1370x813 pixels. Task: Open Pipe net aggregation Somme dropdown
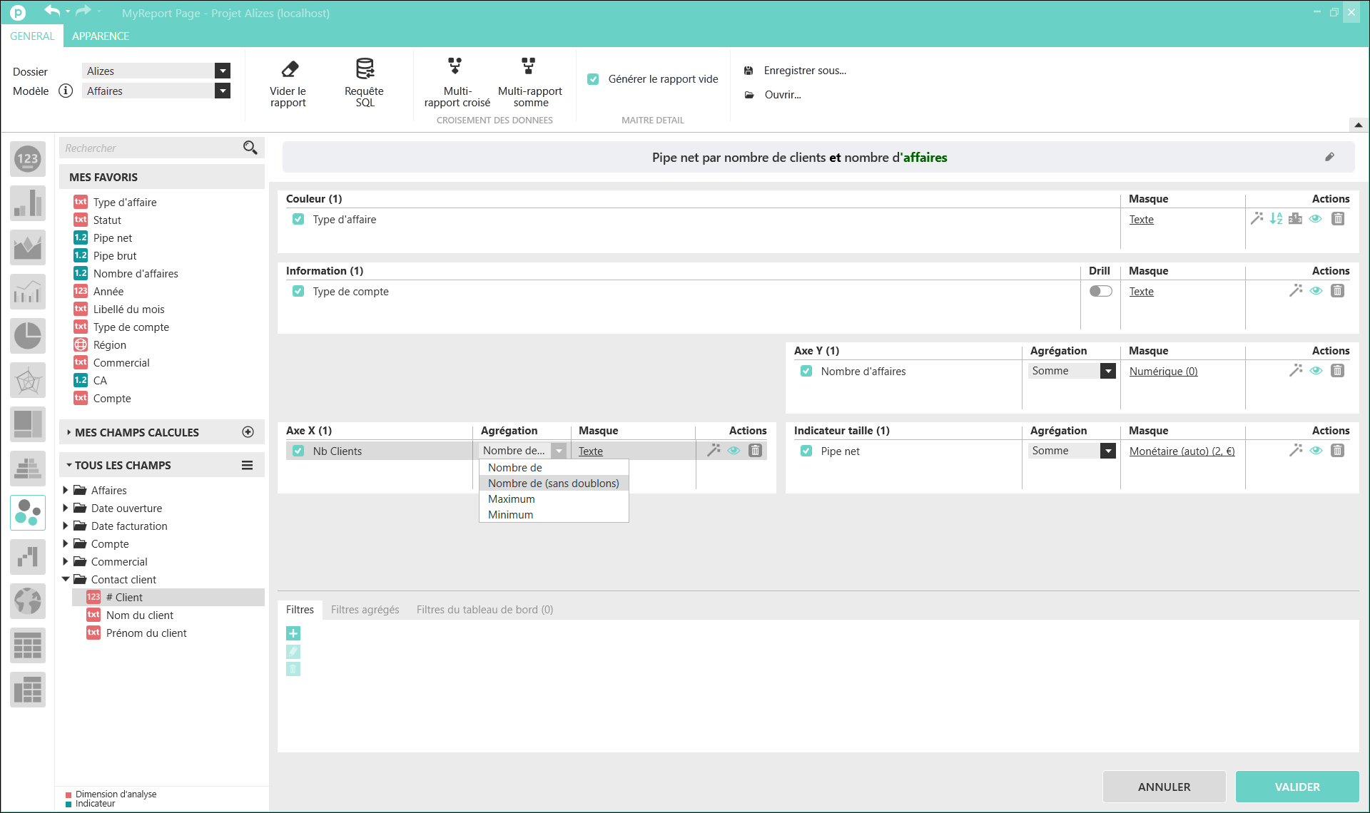click(1107, 451)
